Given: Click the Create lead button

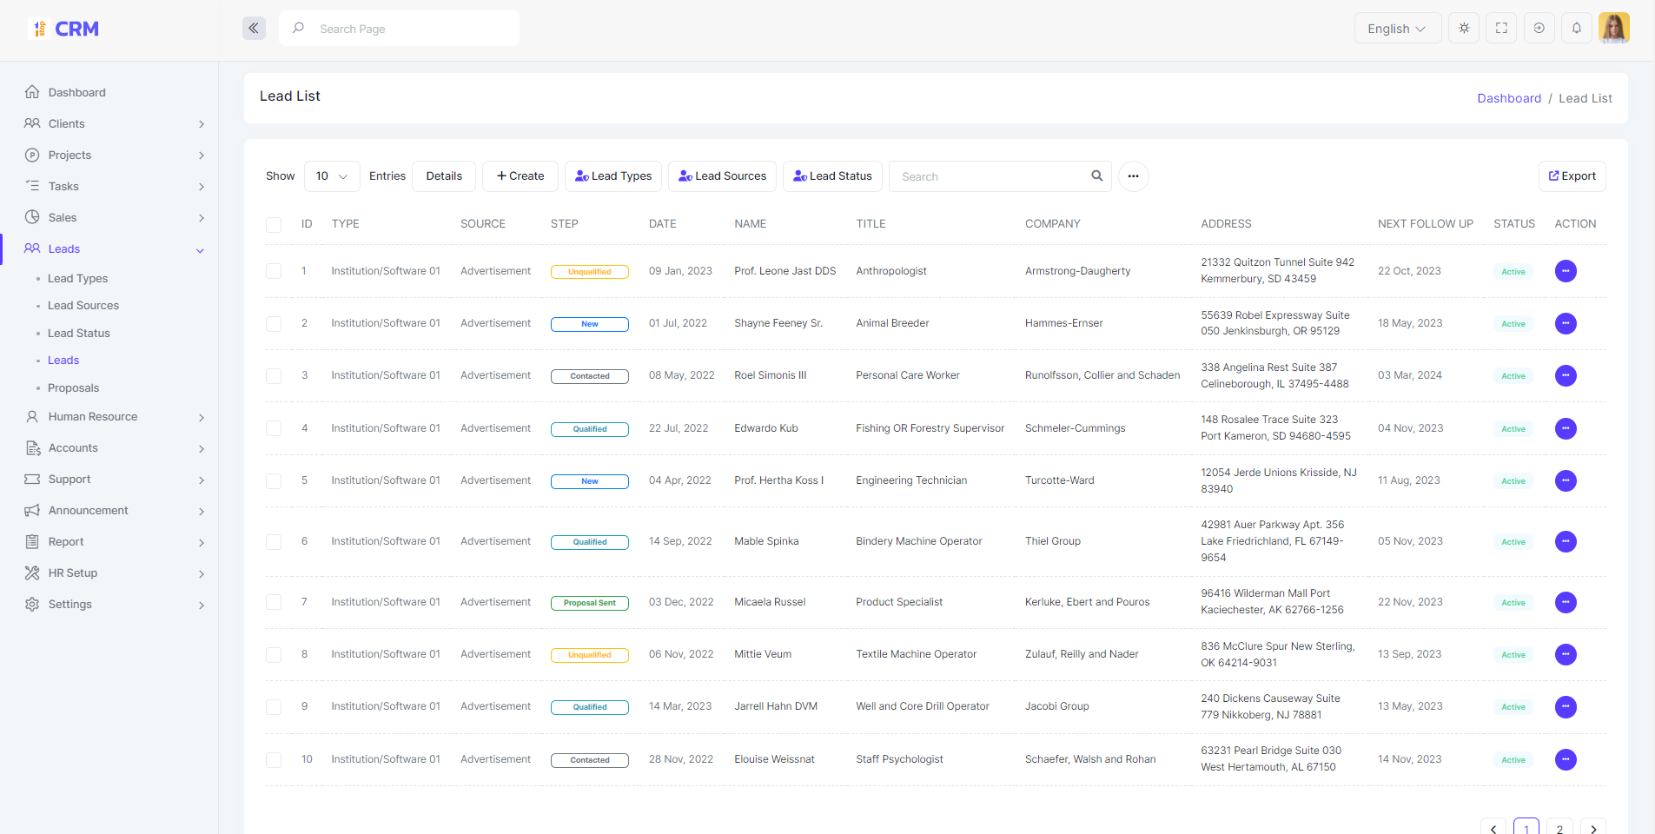Looking at the screenshot, I should (520, 176).
